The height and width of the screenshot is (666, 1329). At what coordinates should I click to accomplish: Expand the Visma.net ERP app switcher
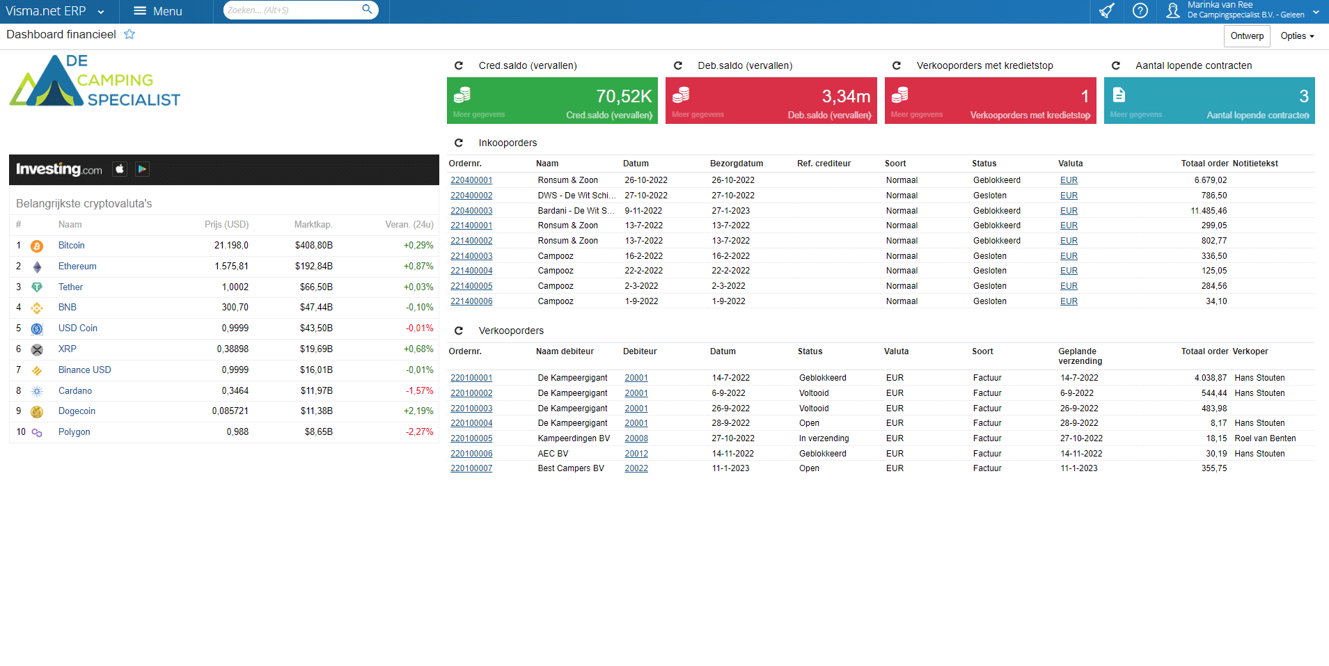(101, 12)
